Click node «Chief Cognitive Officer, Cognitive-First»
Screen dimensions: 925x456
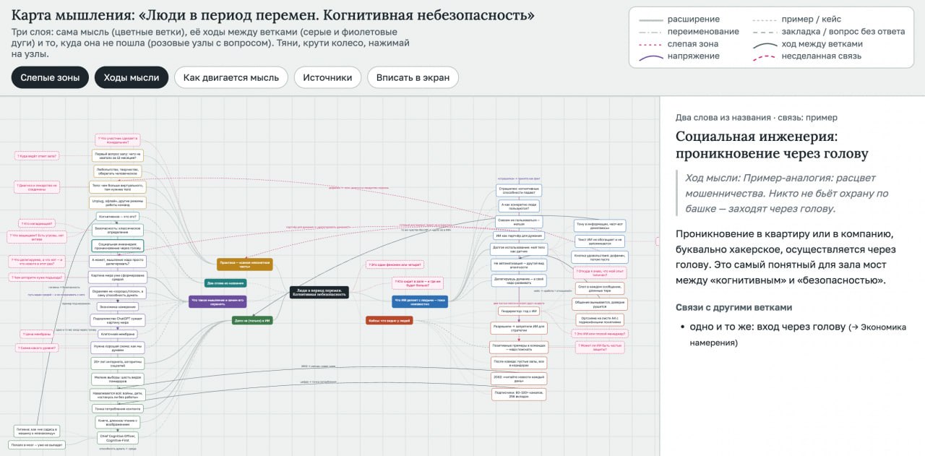tap(118, 438)
